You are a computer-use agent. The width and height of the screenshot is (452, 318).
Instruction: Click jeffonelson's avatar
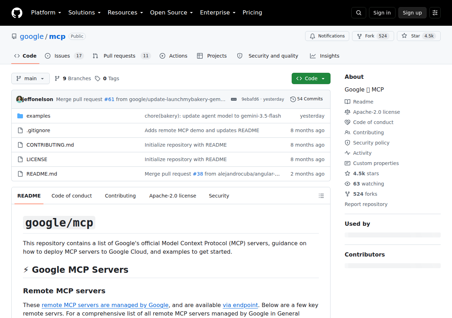[19, 99]
